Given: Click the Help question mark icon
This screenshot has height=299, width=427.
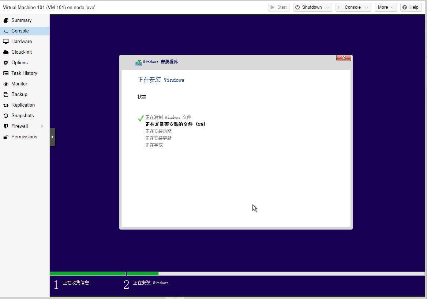Looking at the screenshot, I should [405, 7].
